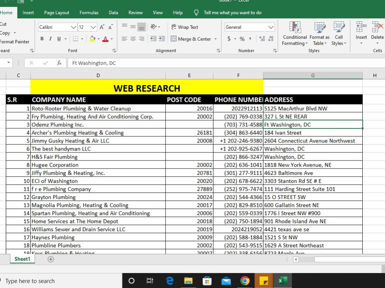The height and width of the screenshot is (288, 385).
Task: Open Alignment dialog launcher
Action: [x=218, y=51]
